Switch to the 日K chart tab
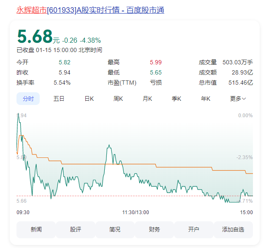This screenshot has height=248, width=269. (89, 99)
